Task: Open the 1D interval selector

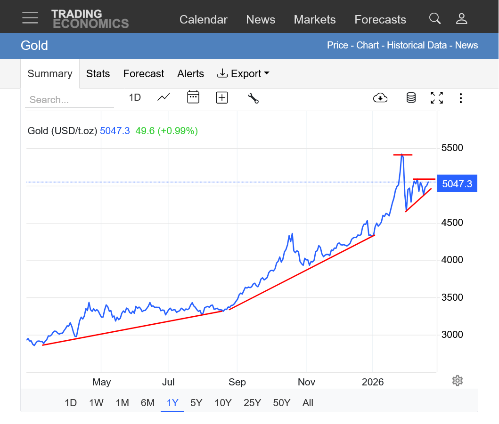Action: point(135,97)
